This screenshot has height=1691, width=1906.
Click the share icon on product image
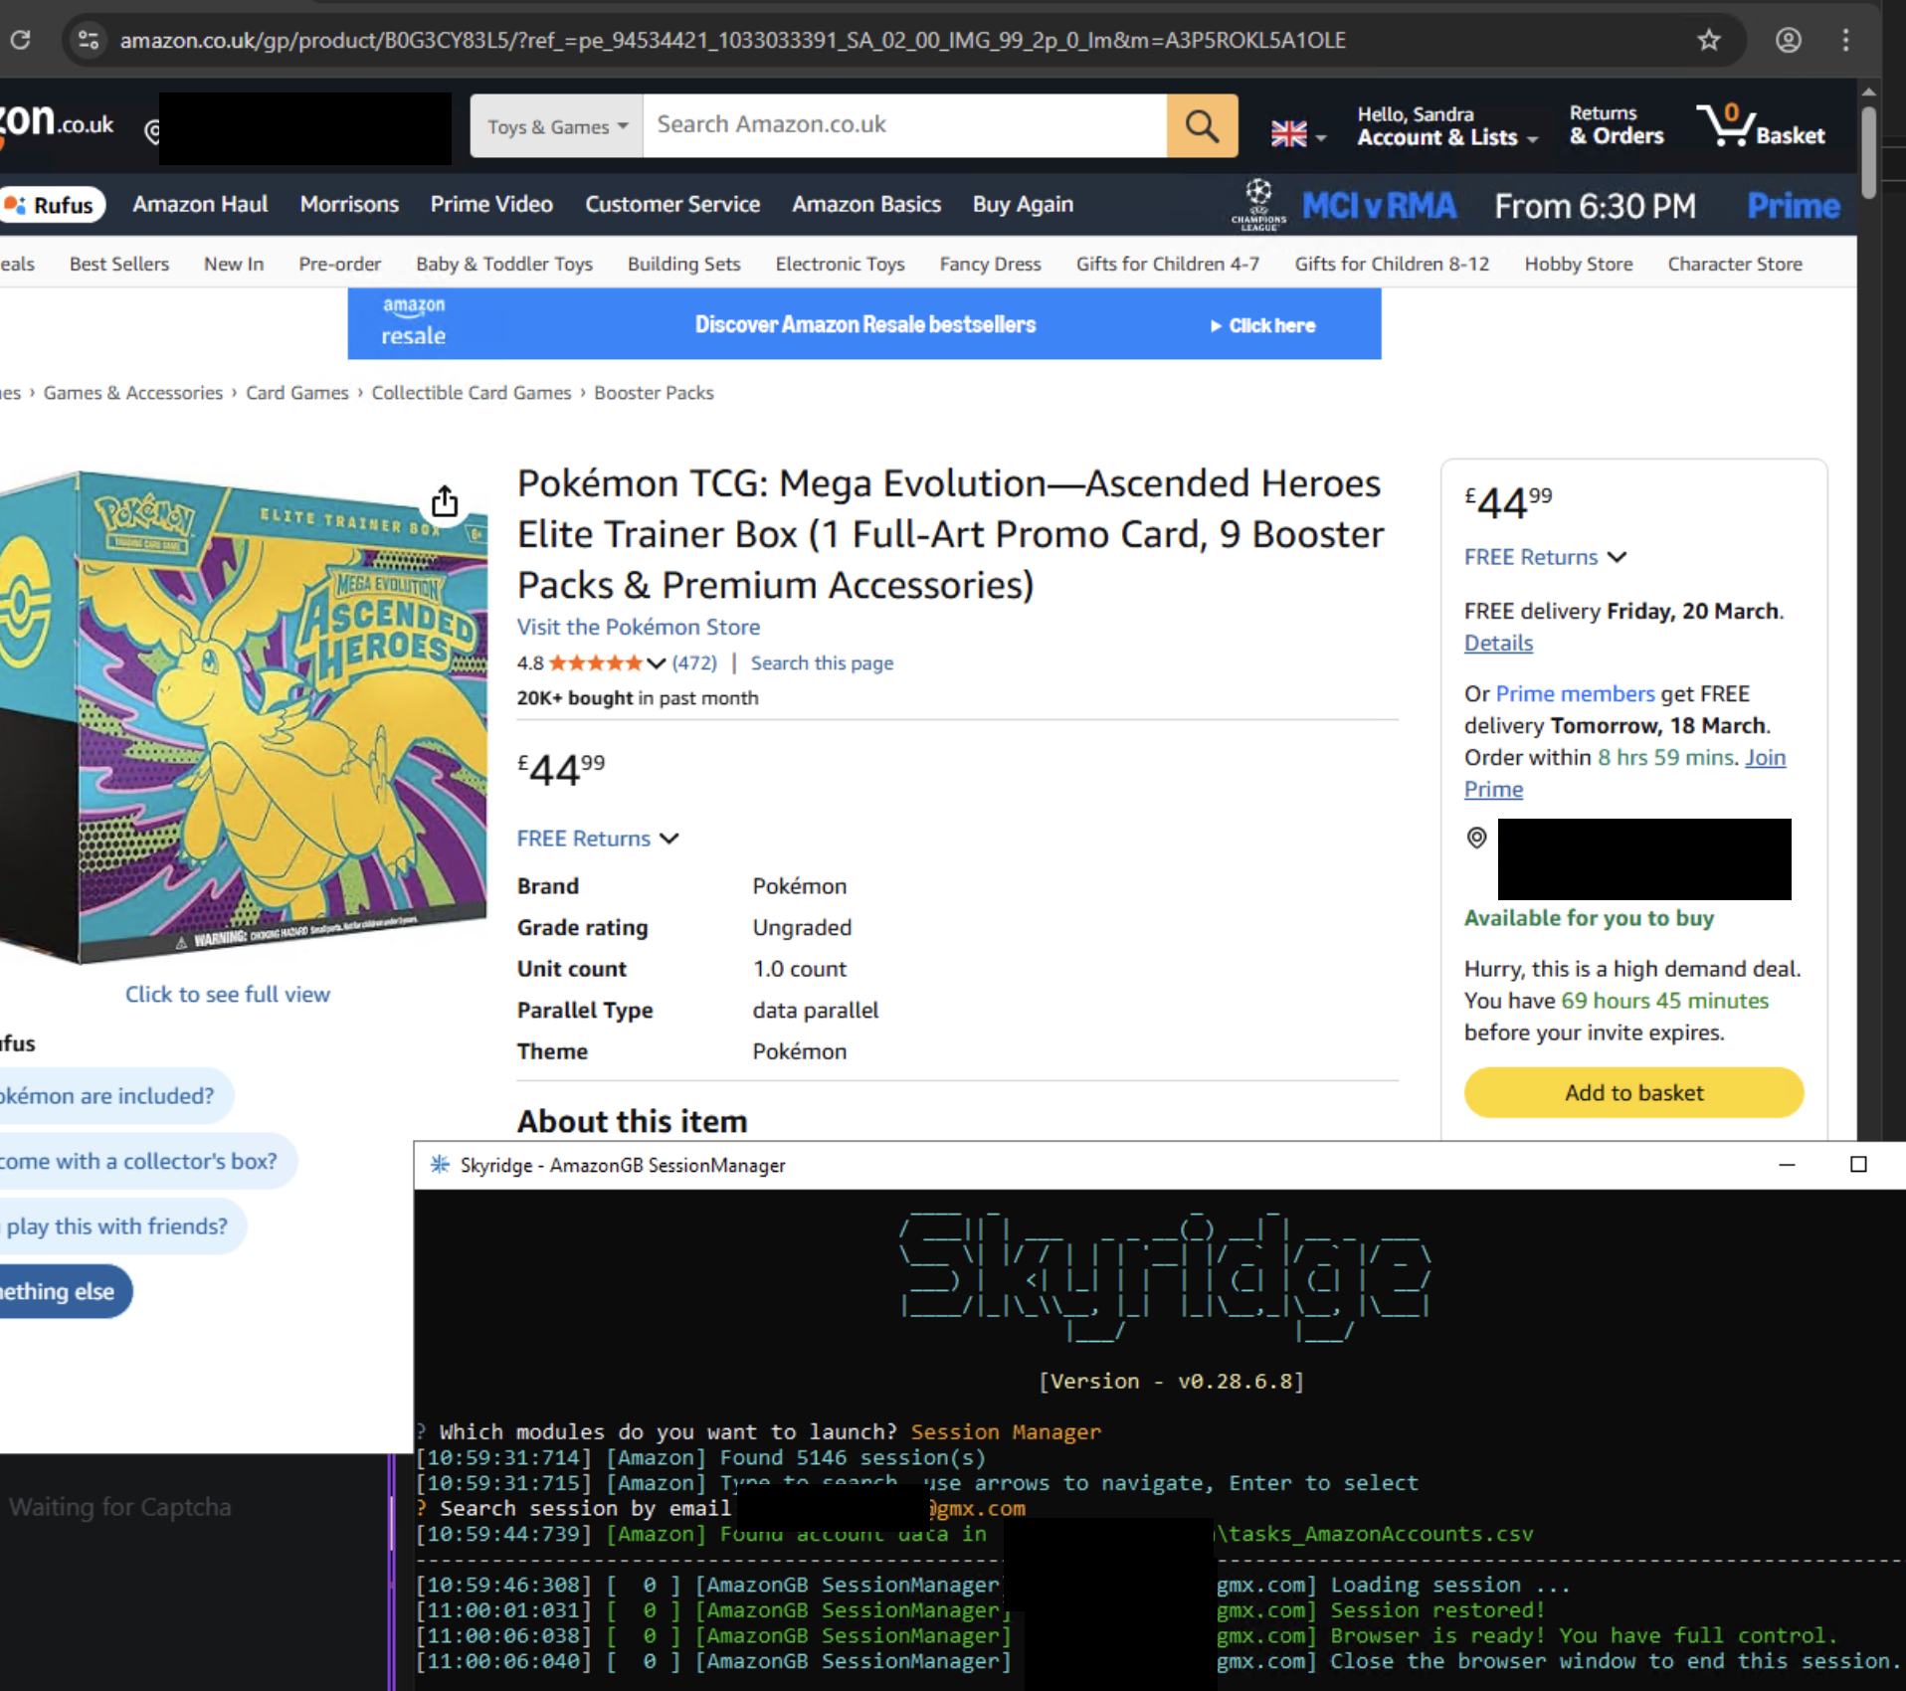tap(445, 501)
